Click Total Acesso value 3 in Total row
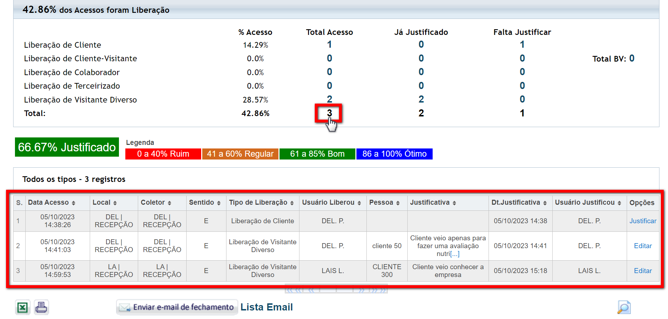Screen dimensions: 668x319 (329, 113)
